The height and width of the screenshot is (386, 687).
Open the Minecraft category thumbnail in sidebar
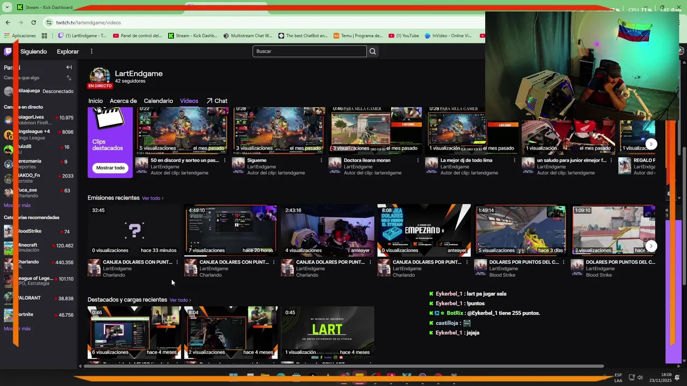pyautogui.click(x=8, y=248)
